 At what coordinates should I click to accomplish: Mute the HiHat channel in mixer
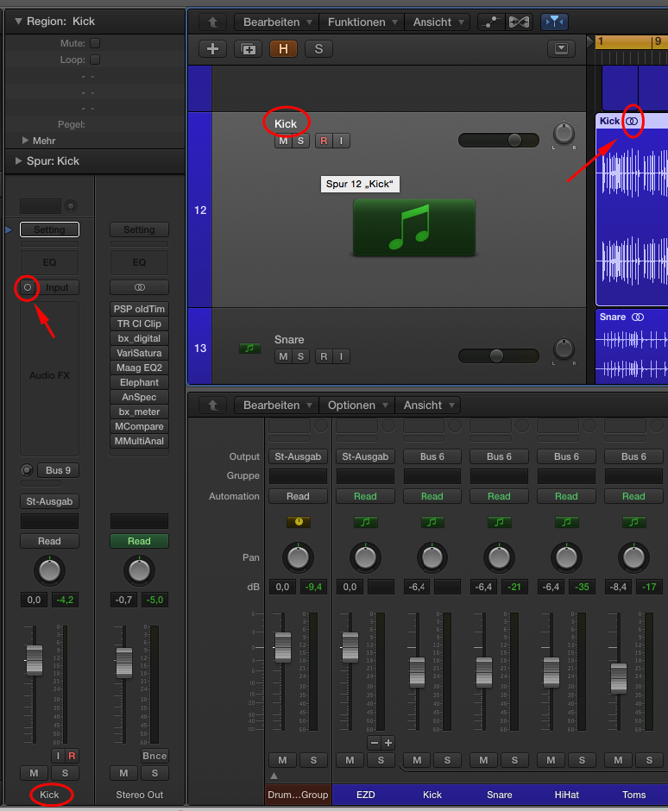(551, 760)
